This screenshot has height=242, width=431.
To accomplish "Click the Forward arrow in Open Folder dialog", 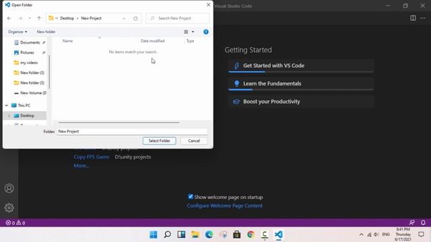I will coord(20,18).
